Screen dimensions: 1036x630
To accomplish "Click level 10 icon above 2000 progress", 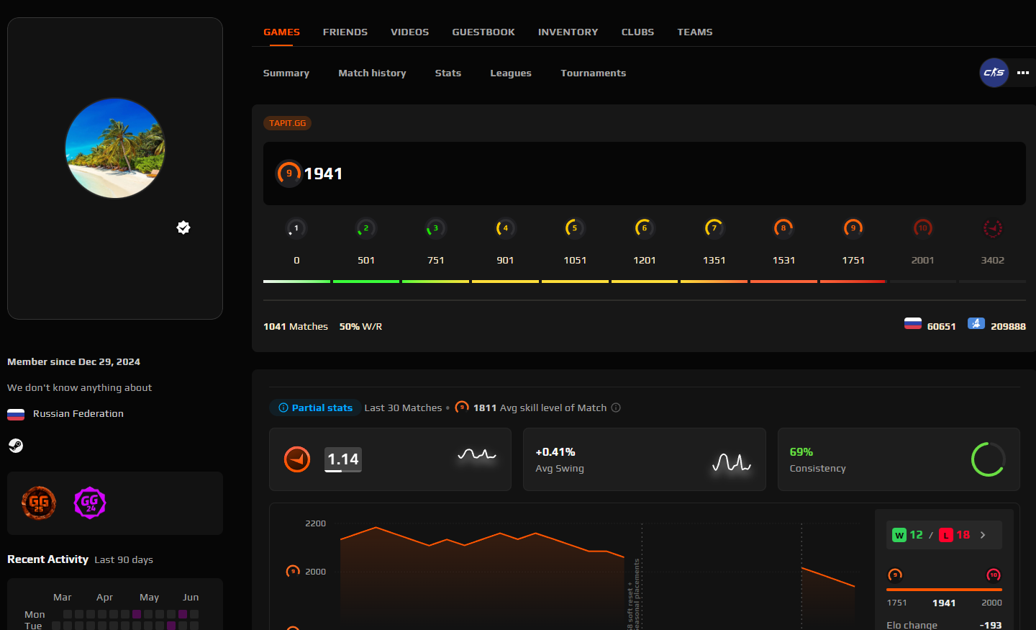I will (x=994, y=575).
